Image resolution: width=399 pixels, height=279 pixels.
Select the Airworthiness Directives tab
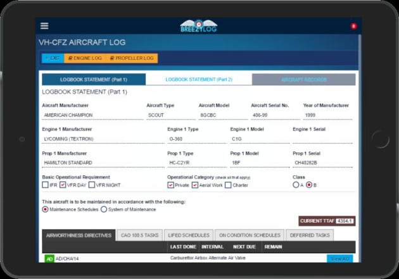click(x=79, y=235)
